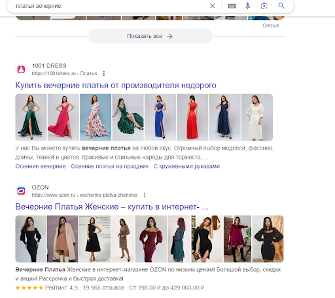Open OZON burgundy off-shoulder dress thumbnail
Viewport: 335px width, 298px height.
[151, 239]
